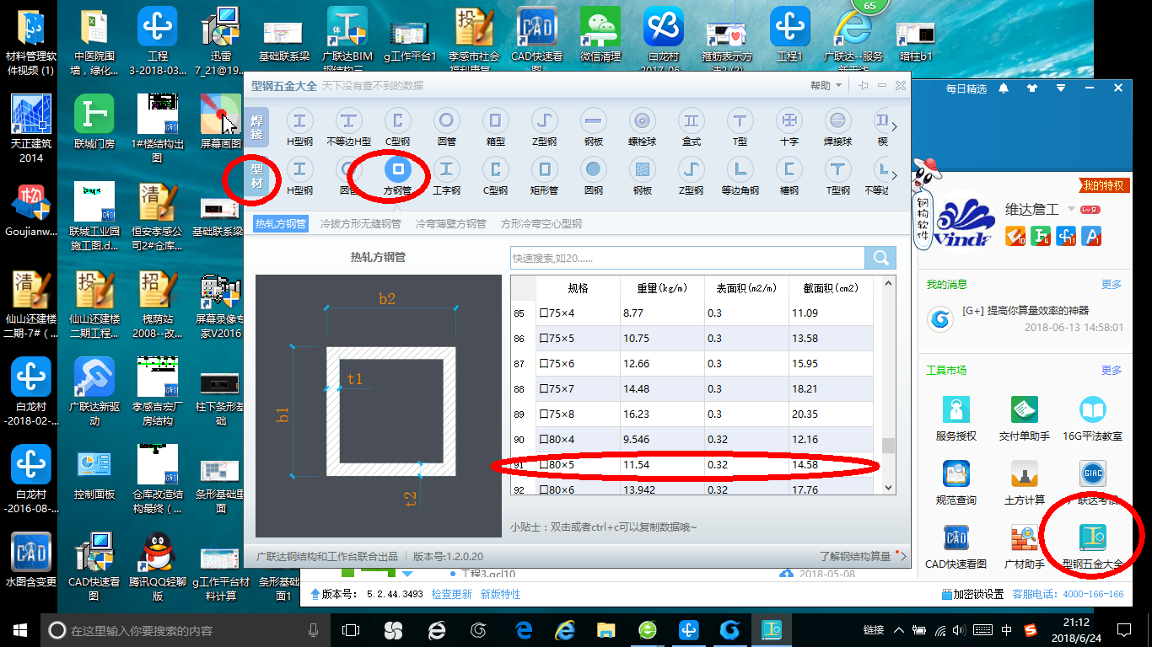The width and height of the screenshot is (1152, 647).
Task: Toggle the pin window icon beside 帮助
Action: [x=864, y=86]
